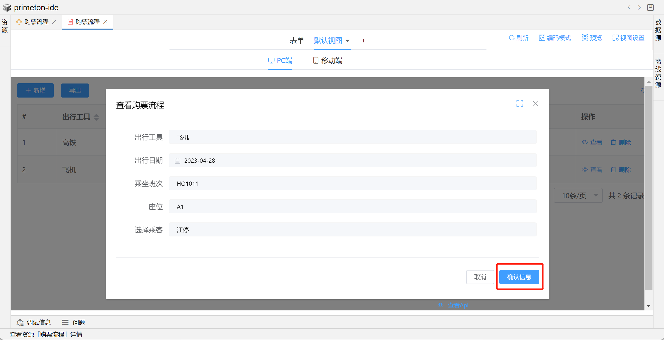Image resolution: width=664 pixels, height=340 pixels.
Task: Click the calendar icon in 出行日期 field
Action: coord(177,161)
